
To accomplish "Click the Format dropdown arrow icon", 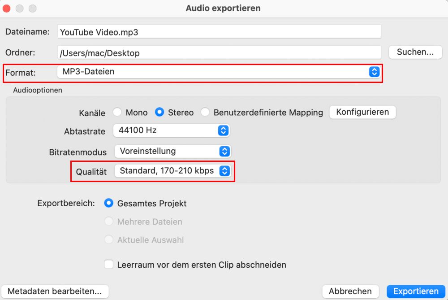I will point(374,72).
